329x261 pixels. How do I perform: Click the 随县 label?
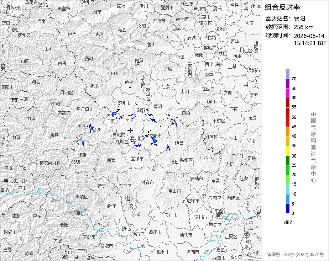[179, 143]
